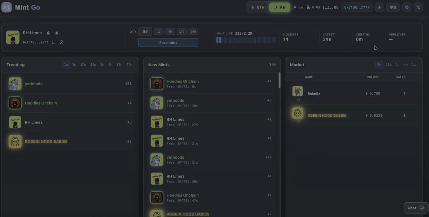Select RH Limes in the Trending list

tap(70, 122)
